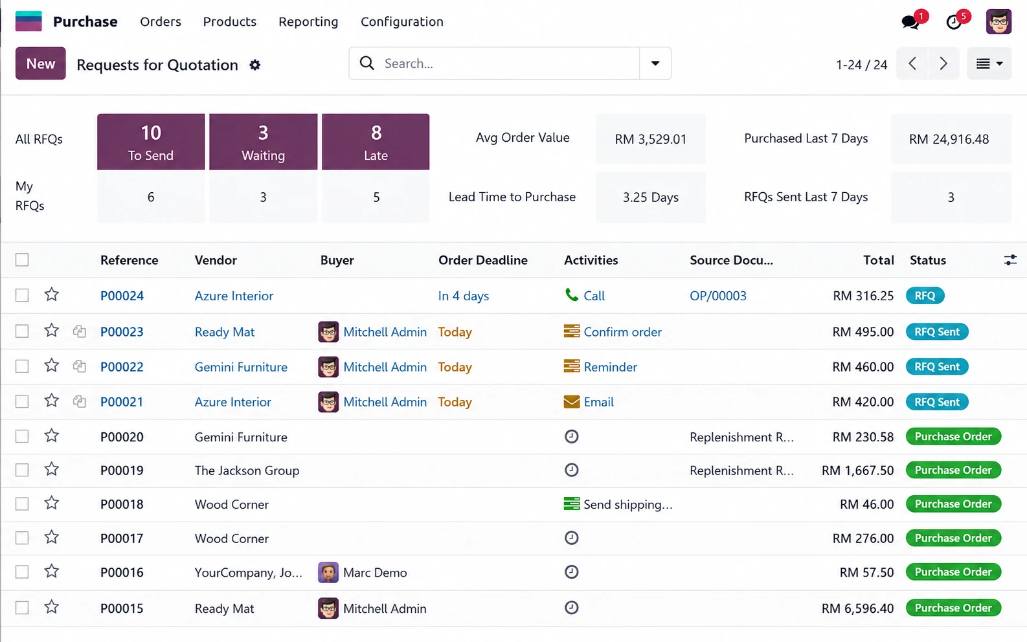Screen dimensions: 1027x642
Task: Click the RFQ status badge on P00024
Action: pyautogui.click(x=925, y=296)
